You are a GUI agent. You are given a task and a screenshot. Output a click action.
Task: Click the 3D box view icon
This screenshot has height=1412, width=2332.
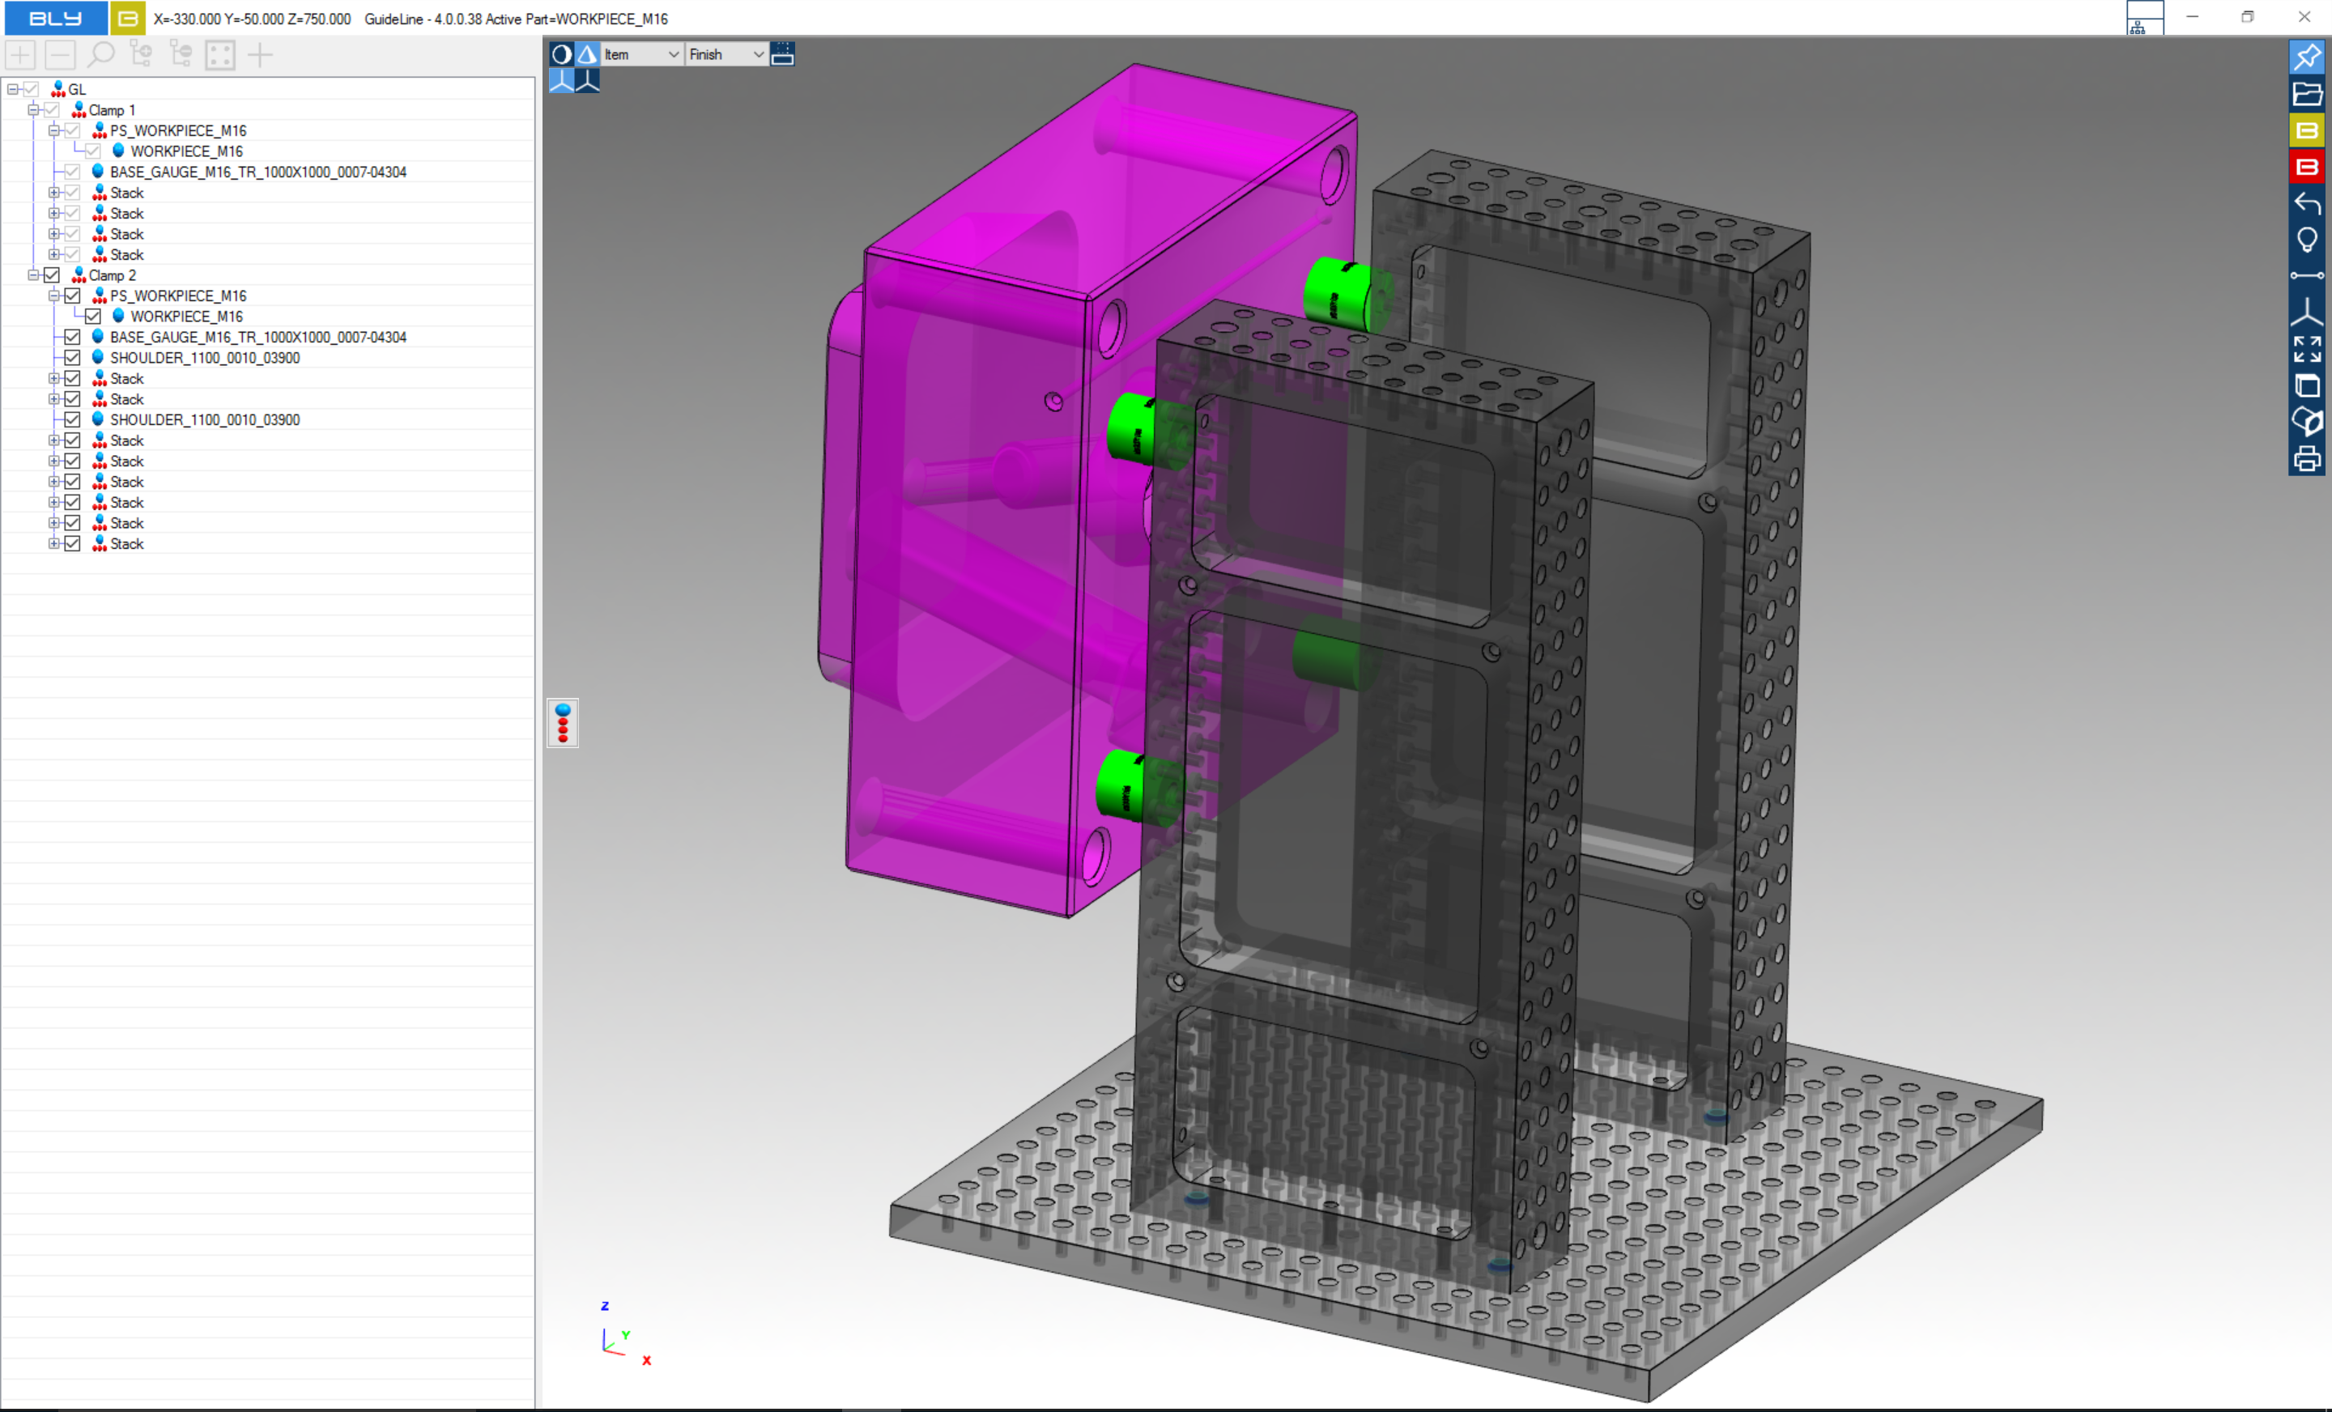[x=2306, y=385]
